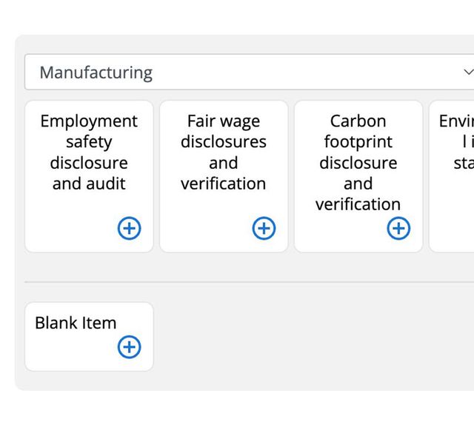Image resolution: width=474 pixels, height=433 pixels.
Task: Add Carbon footprint disclosure and verification item
Action: [x=399, y=229]
